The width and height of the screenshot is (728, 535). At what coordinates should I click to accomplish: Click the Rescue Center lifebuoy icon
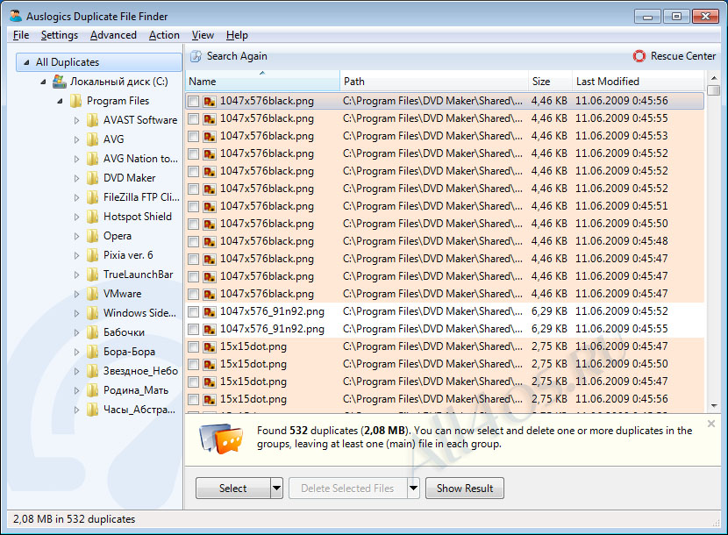pos(639,56)
